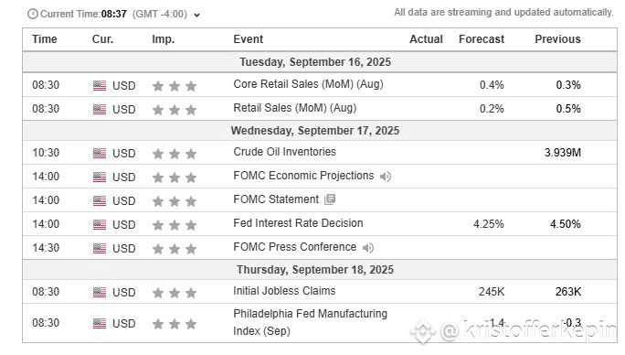625x355 pixels.
Task: Select GMT -4:00 timezone text
Action: click(x=160, y=14)
